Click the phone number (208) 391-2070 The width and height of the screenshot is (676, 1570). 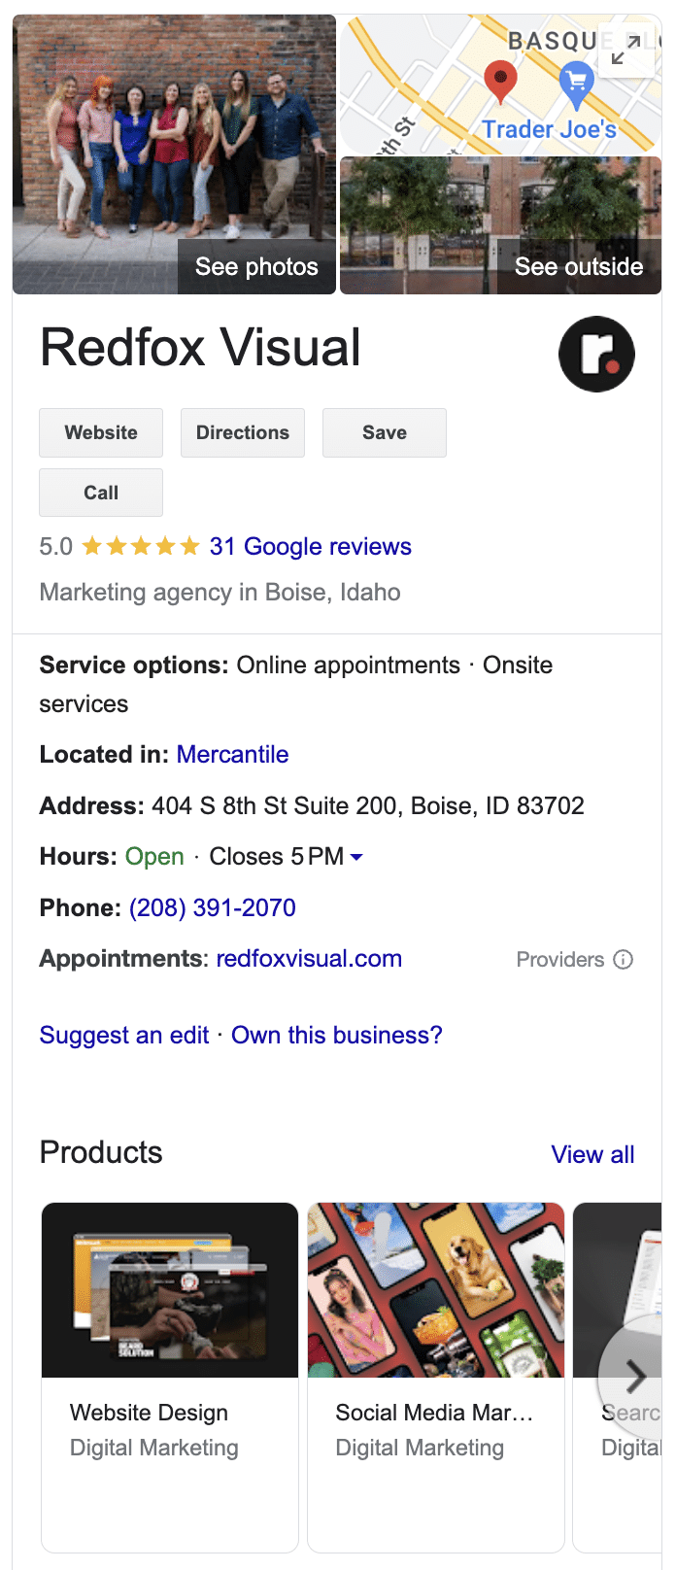pyautogui.click(x=212, y=907)
